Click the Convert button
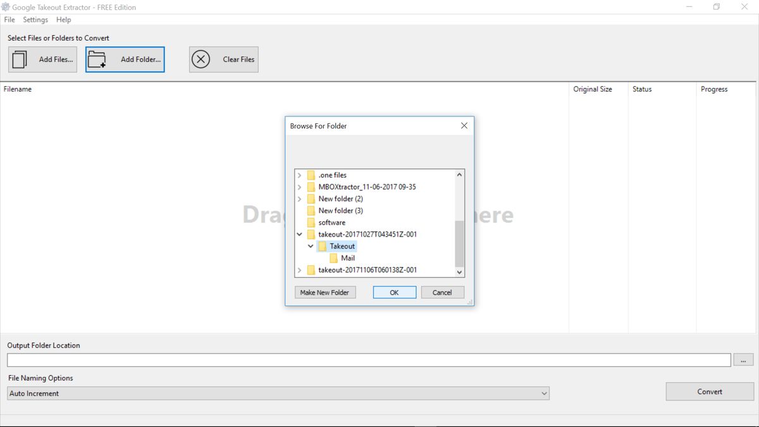Viewport: 759px width, 427px height. click(x=709, y=392)
